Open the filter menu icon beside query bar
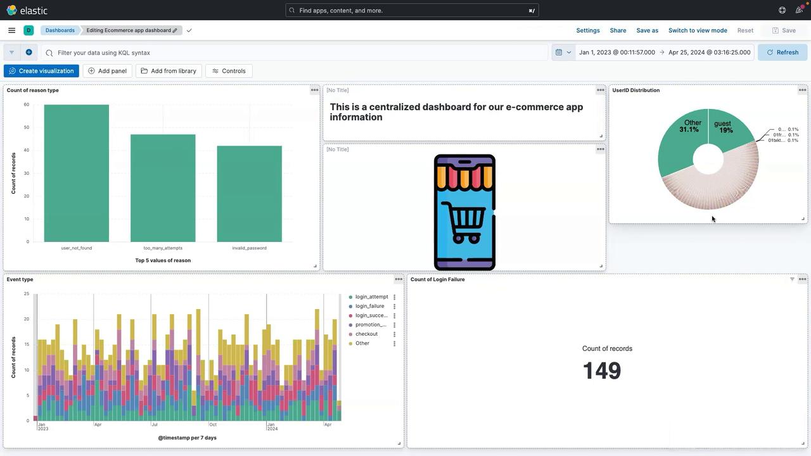 click(x=11, y=53)
